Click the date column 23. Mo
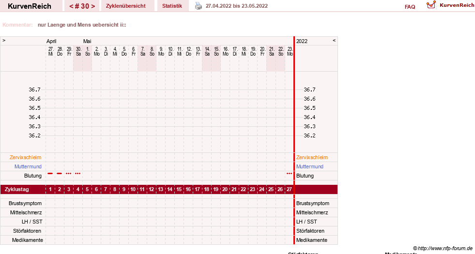475x254 pixels. coord(290,51)
